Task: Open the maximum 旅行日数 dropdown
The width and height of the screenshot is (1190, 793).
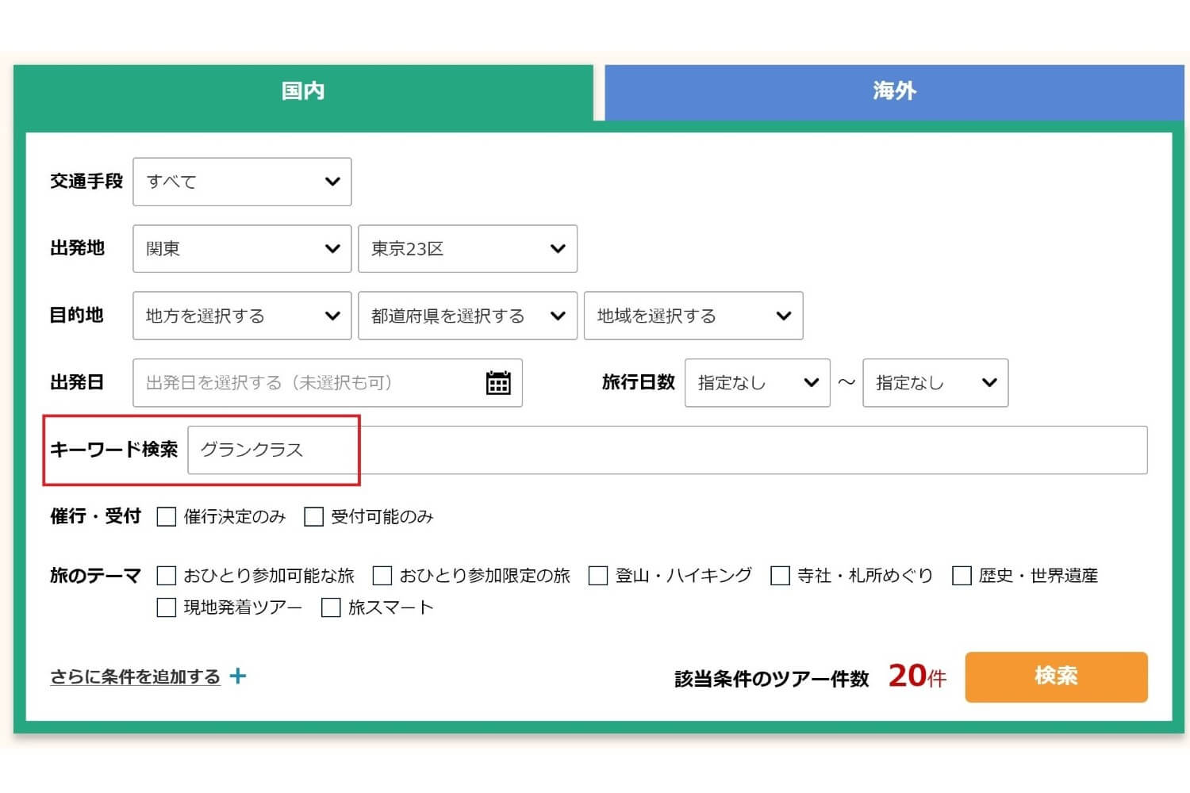Action: click(x=935, y=383)
